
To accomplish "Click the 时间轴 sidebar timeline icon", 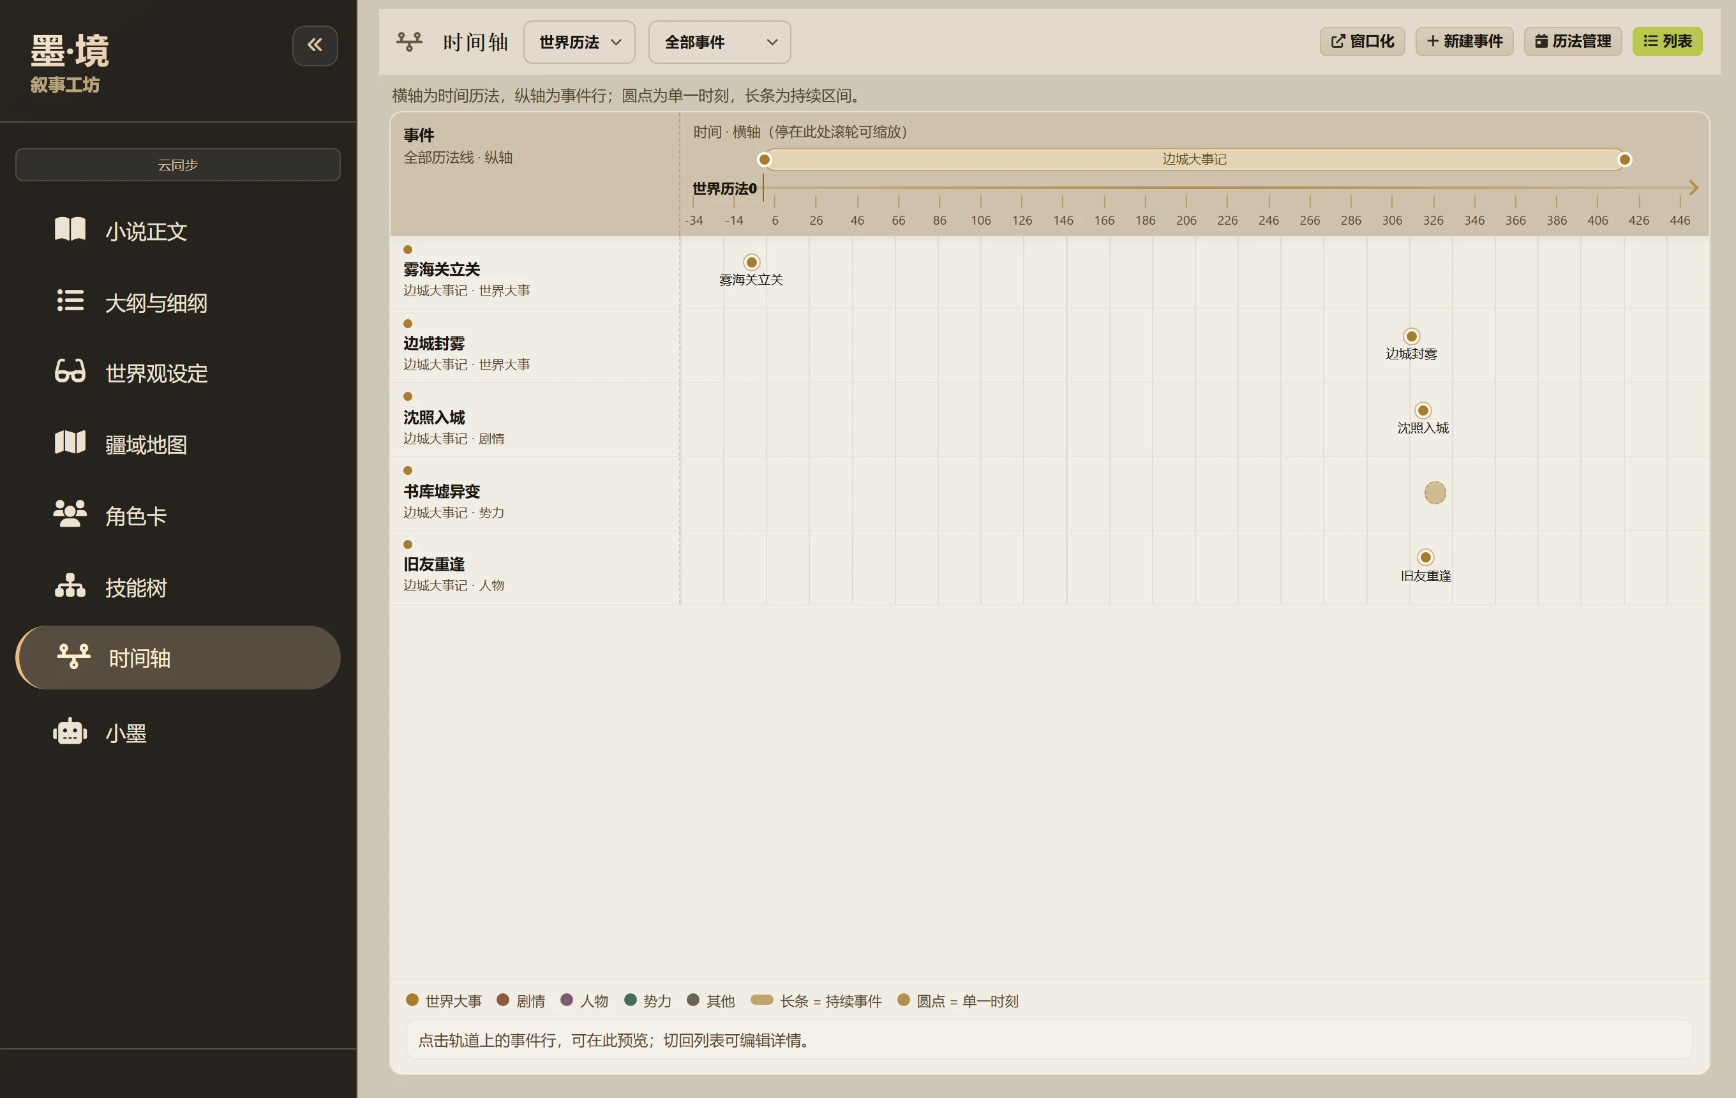I will click(73, 656).
